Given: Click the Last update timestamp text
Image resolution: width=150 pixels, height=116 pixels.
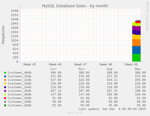Looking at the screenshot, I should click(112, 109).
